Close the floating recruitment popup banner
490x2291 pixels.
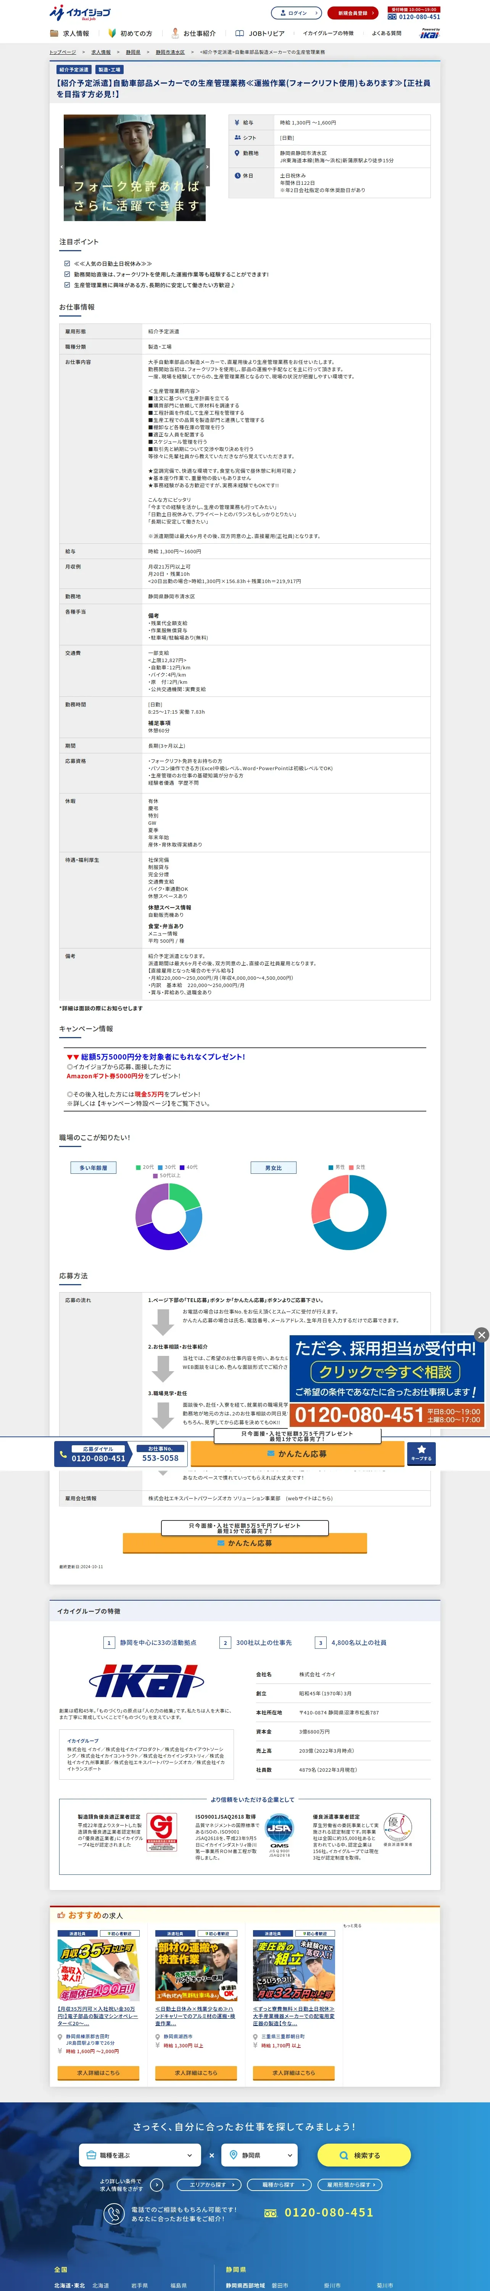481,1335
